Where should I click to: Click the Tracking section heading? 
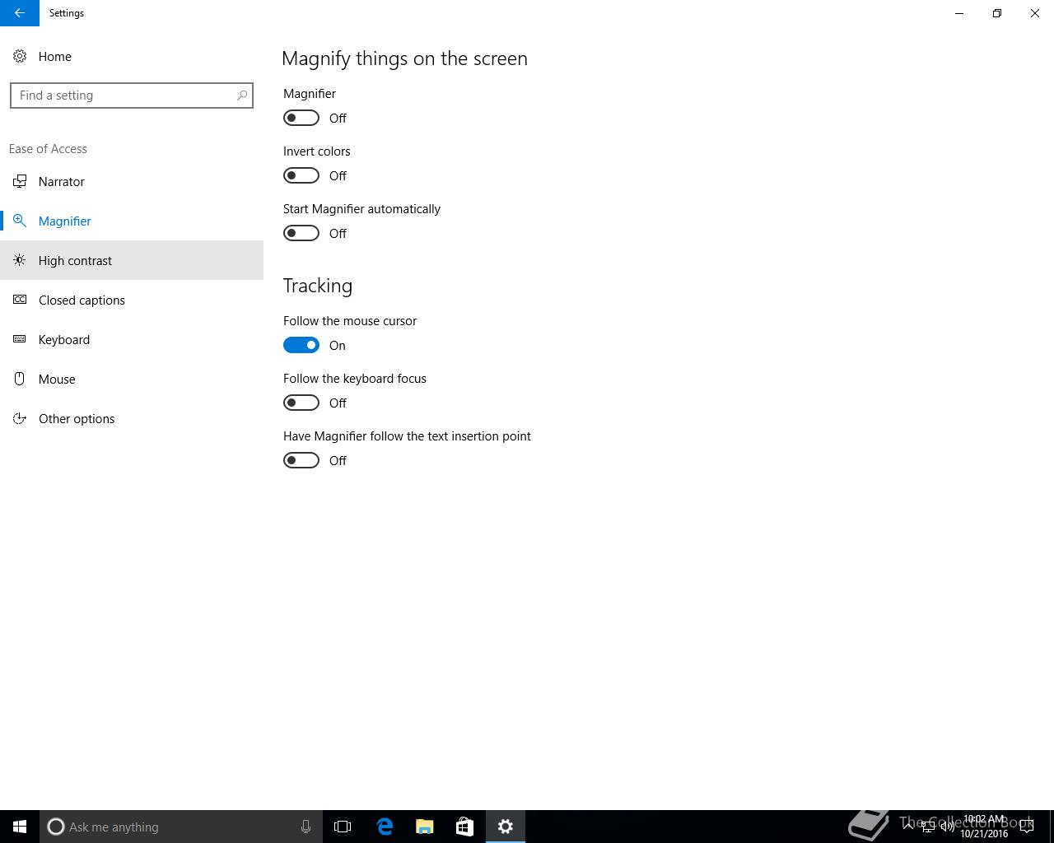coord(318,286)
